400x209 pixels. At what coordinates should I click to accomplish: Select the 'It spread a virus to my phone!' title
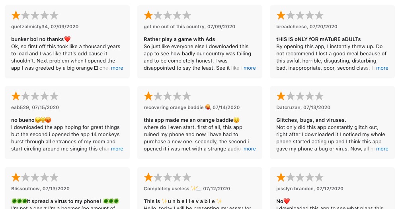point(64,201)
